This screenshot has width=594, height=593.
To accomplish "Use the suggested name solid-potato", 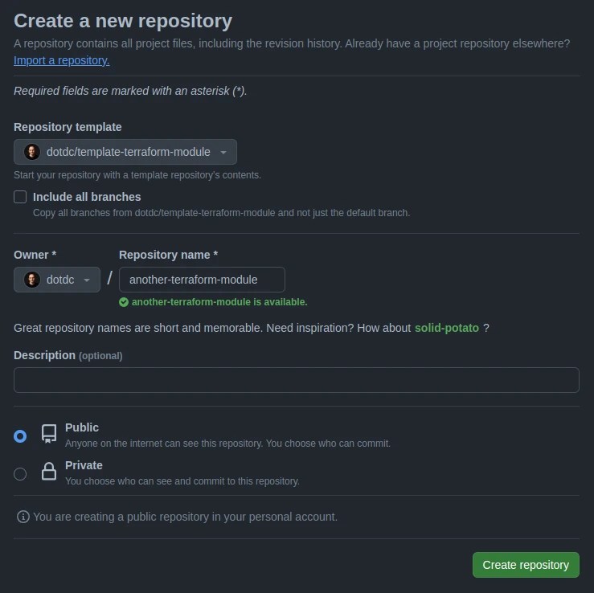I will tap(446, 328).
